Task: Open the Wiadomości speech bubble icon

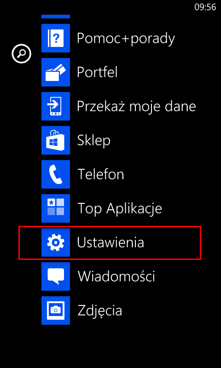Action: (56, 276)
